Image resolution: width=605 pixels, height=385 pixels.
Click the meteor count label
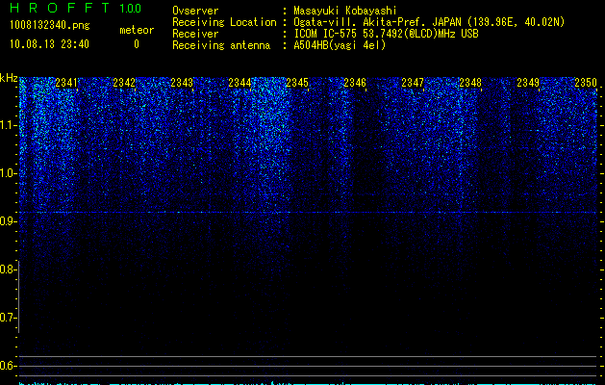[x=137, y=30]
